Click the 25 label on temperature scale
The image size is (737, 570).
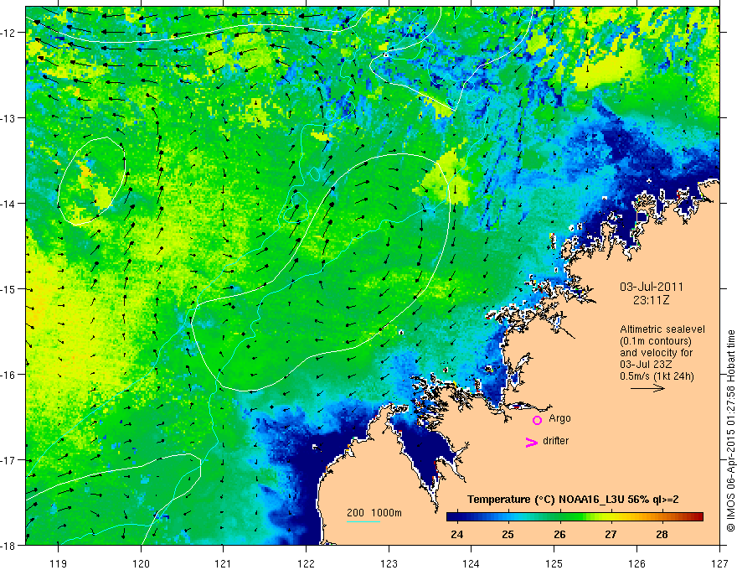(508, 534)
